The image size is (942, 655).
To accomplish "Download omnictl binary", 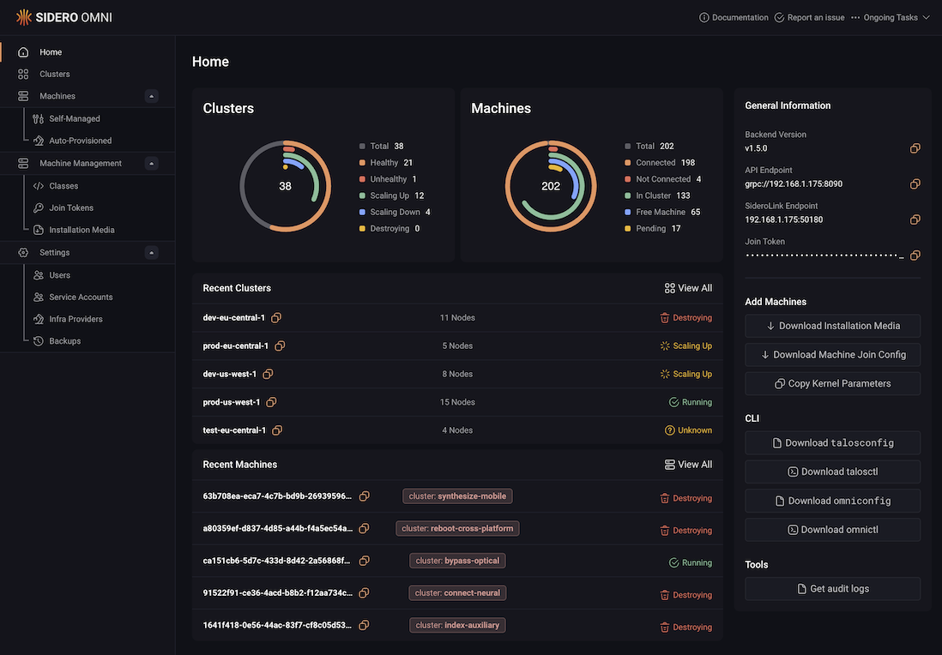I will pyautogui.click(x=833, y=530).
